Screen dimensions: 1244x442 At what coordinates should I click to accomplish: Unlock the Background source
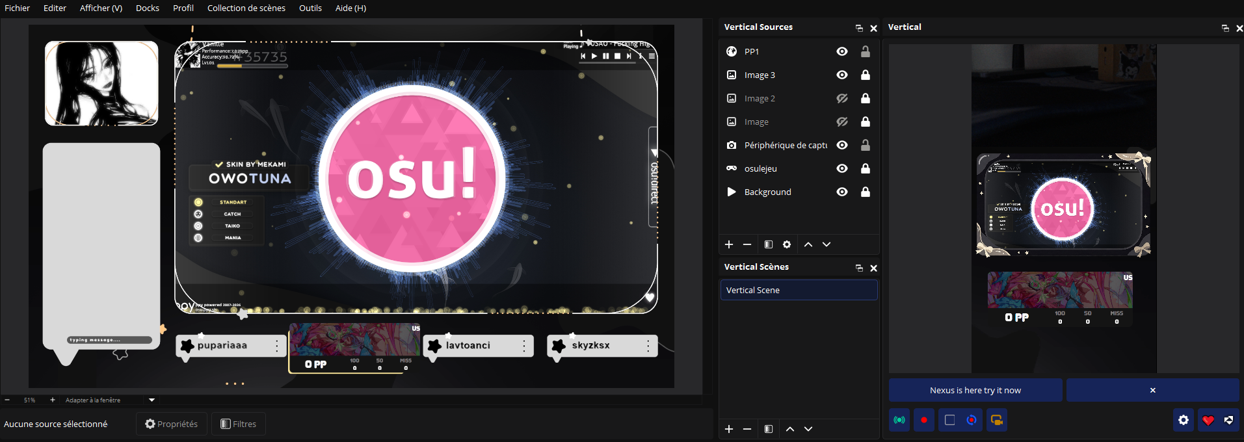tap(866, 192)
